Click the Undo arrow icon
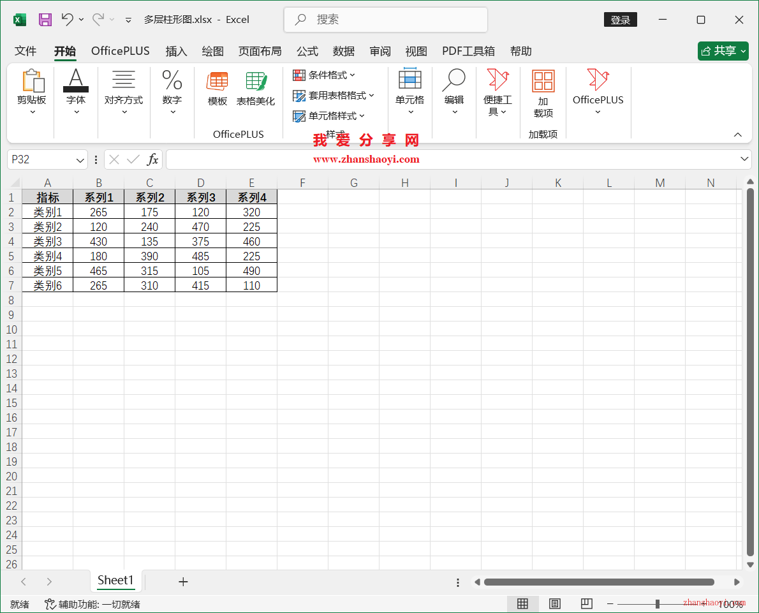Screen dimensions: 759x613 67,19
